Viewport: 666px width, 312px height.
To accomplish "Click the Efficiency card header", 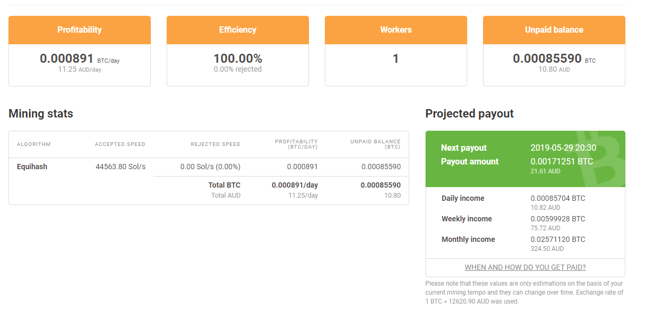I will pyautogui.click(x=238, y=30).
